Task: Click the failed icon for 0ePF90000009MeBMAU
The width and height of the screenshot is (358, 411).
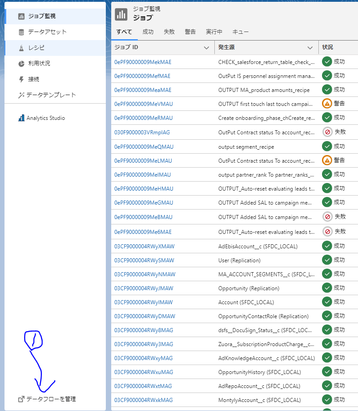Action: [327, 216]
